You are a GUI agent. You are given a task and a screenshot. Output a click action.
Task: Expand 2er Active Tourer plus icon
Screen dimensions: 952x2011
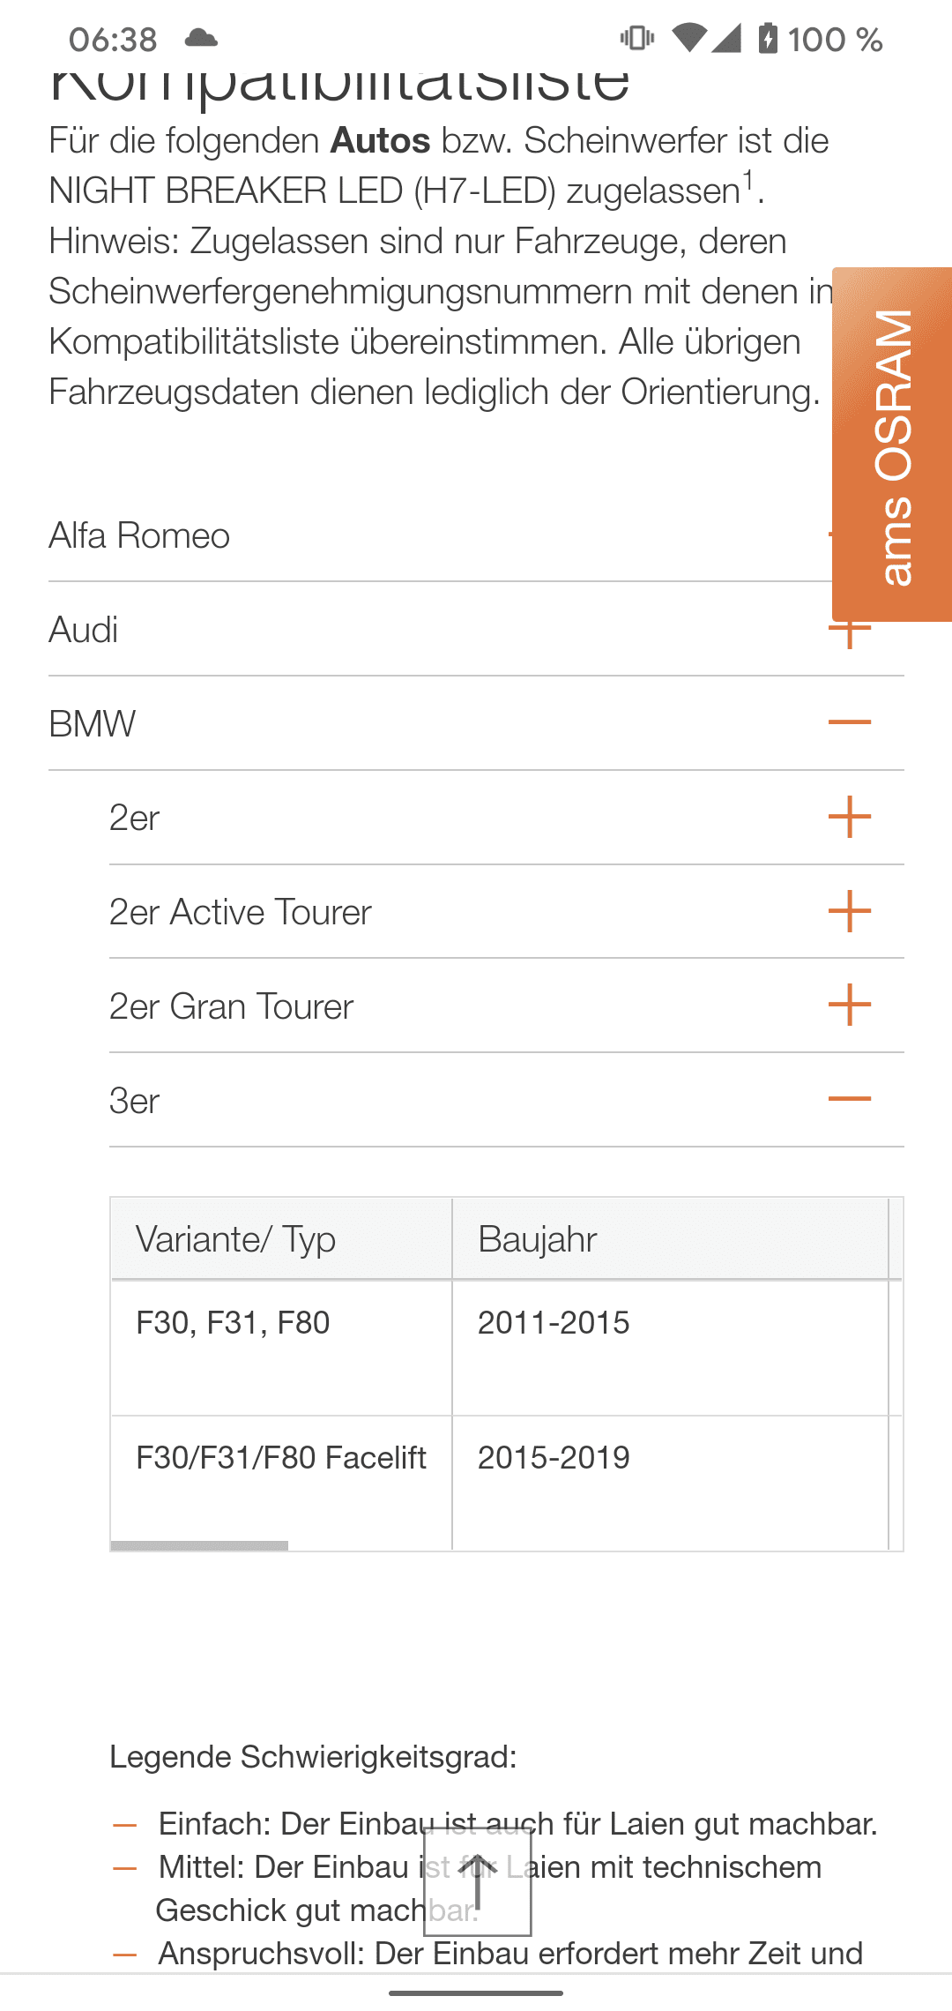(x=850, y=911)
